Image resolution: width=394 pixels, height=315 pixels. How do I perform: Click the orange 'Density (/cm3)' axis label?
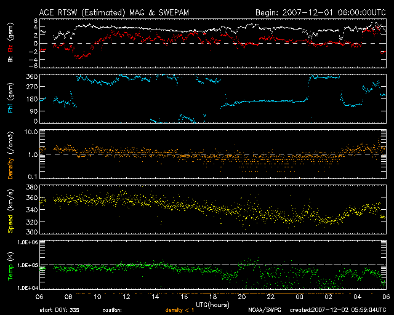[x=10, y=155]
